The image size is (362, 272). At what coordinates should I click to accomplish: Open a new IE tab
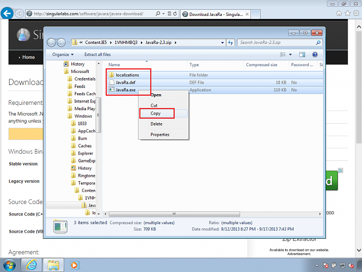[256, 14]
